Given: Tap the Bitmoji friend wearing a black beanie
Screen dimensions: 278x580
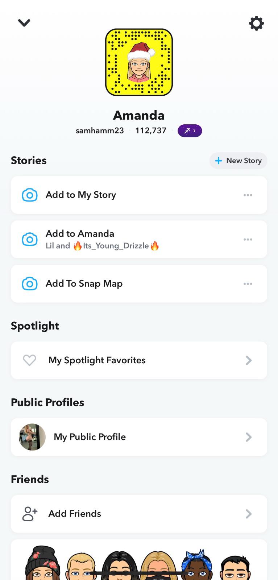Looking at the screenshot, I should click(43, 564).
